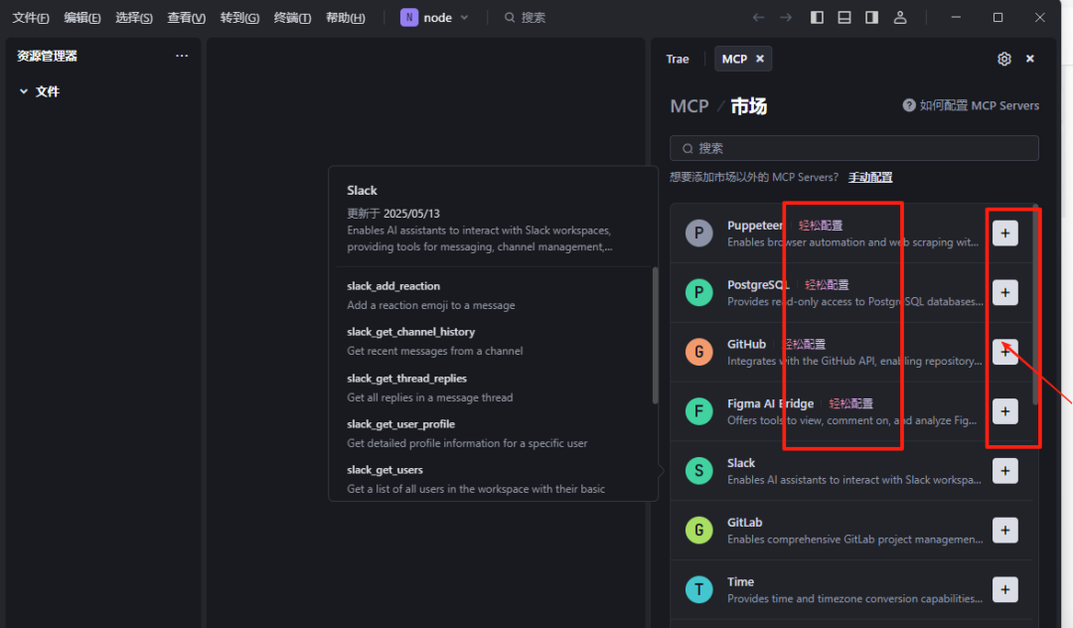
Task: Click the Slack title in the tooltip
Action: 362,190
